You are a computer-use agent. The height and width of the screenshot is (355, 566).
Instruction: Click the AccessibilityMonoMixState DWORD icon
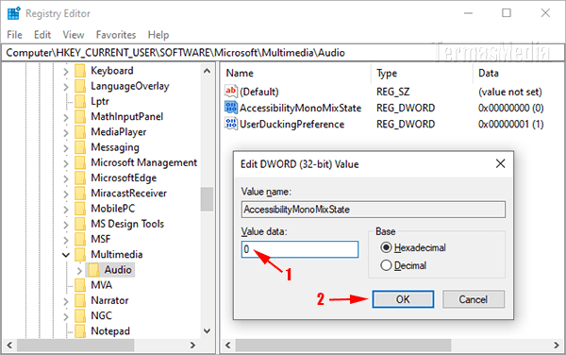tap(231, 108)
